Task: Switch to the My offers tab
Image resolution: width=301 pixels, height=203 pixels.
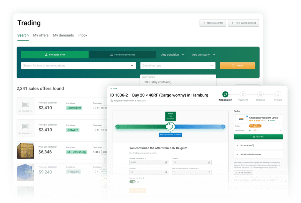Action: point(41,35)
